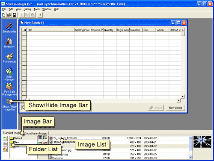Viewport: 214px width, 161px height.
Task: Click the Cut scissors toolbar icon
Action: 21,15
